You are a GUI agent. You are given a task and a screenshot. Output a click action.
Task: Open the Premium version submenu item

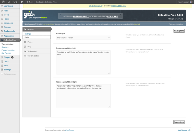(x=8, y=50)
